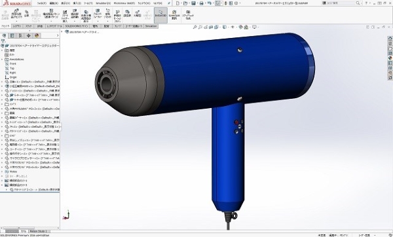Open the SOLIDWORKS Resources home icon
The width and height of the screenshot is (393, 237).
(390, 39)
